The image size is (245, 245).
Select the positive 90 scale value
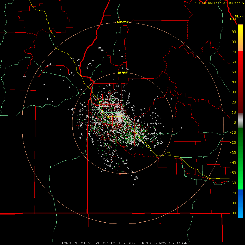click(234, 32)
